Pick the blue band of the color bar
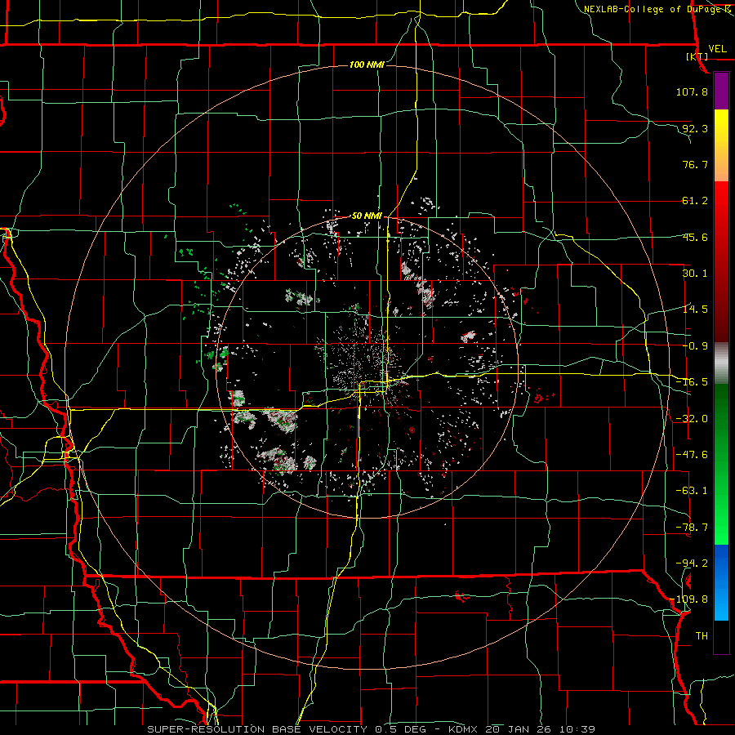The image size is (735, 735). (721, 582)
